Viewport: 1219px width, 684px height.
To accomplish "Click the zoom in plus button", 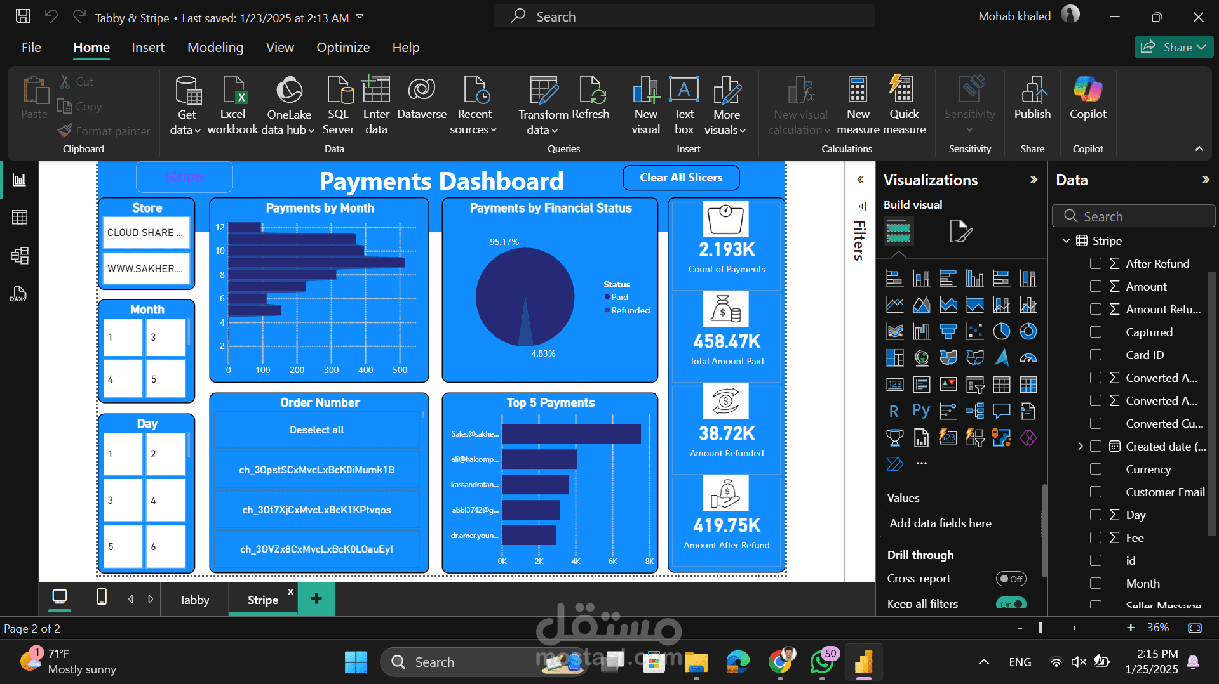I will pos(1131,628).
